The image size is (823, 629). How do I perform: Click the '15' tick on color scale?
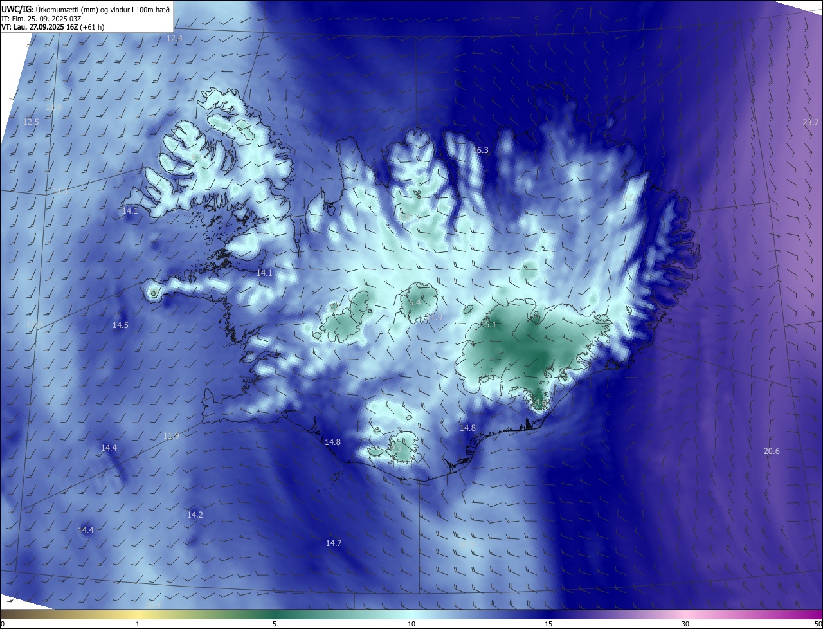[548, 624]
